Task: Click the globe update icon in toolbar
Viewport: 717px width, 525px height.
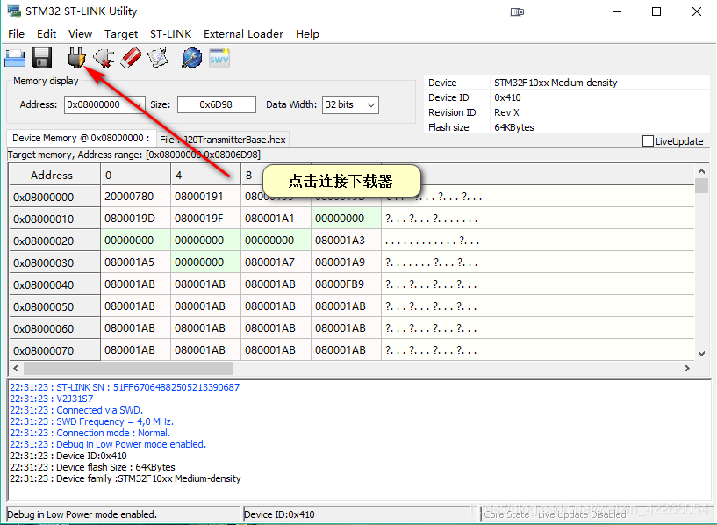Action: (191, 58)
